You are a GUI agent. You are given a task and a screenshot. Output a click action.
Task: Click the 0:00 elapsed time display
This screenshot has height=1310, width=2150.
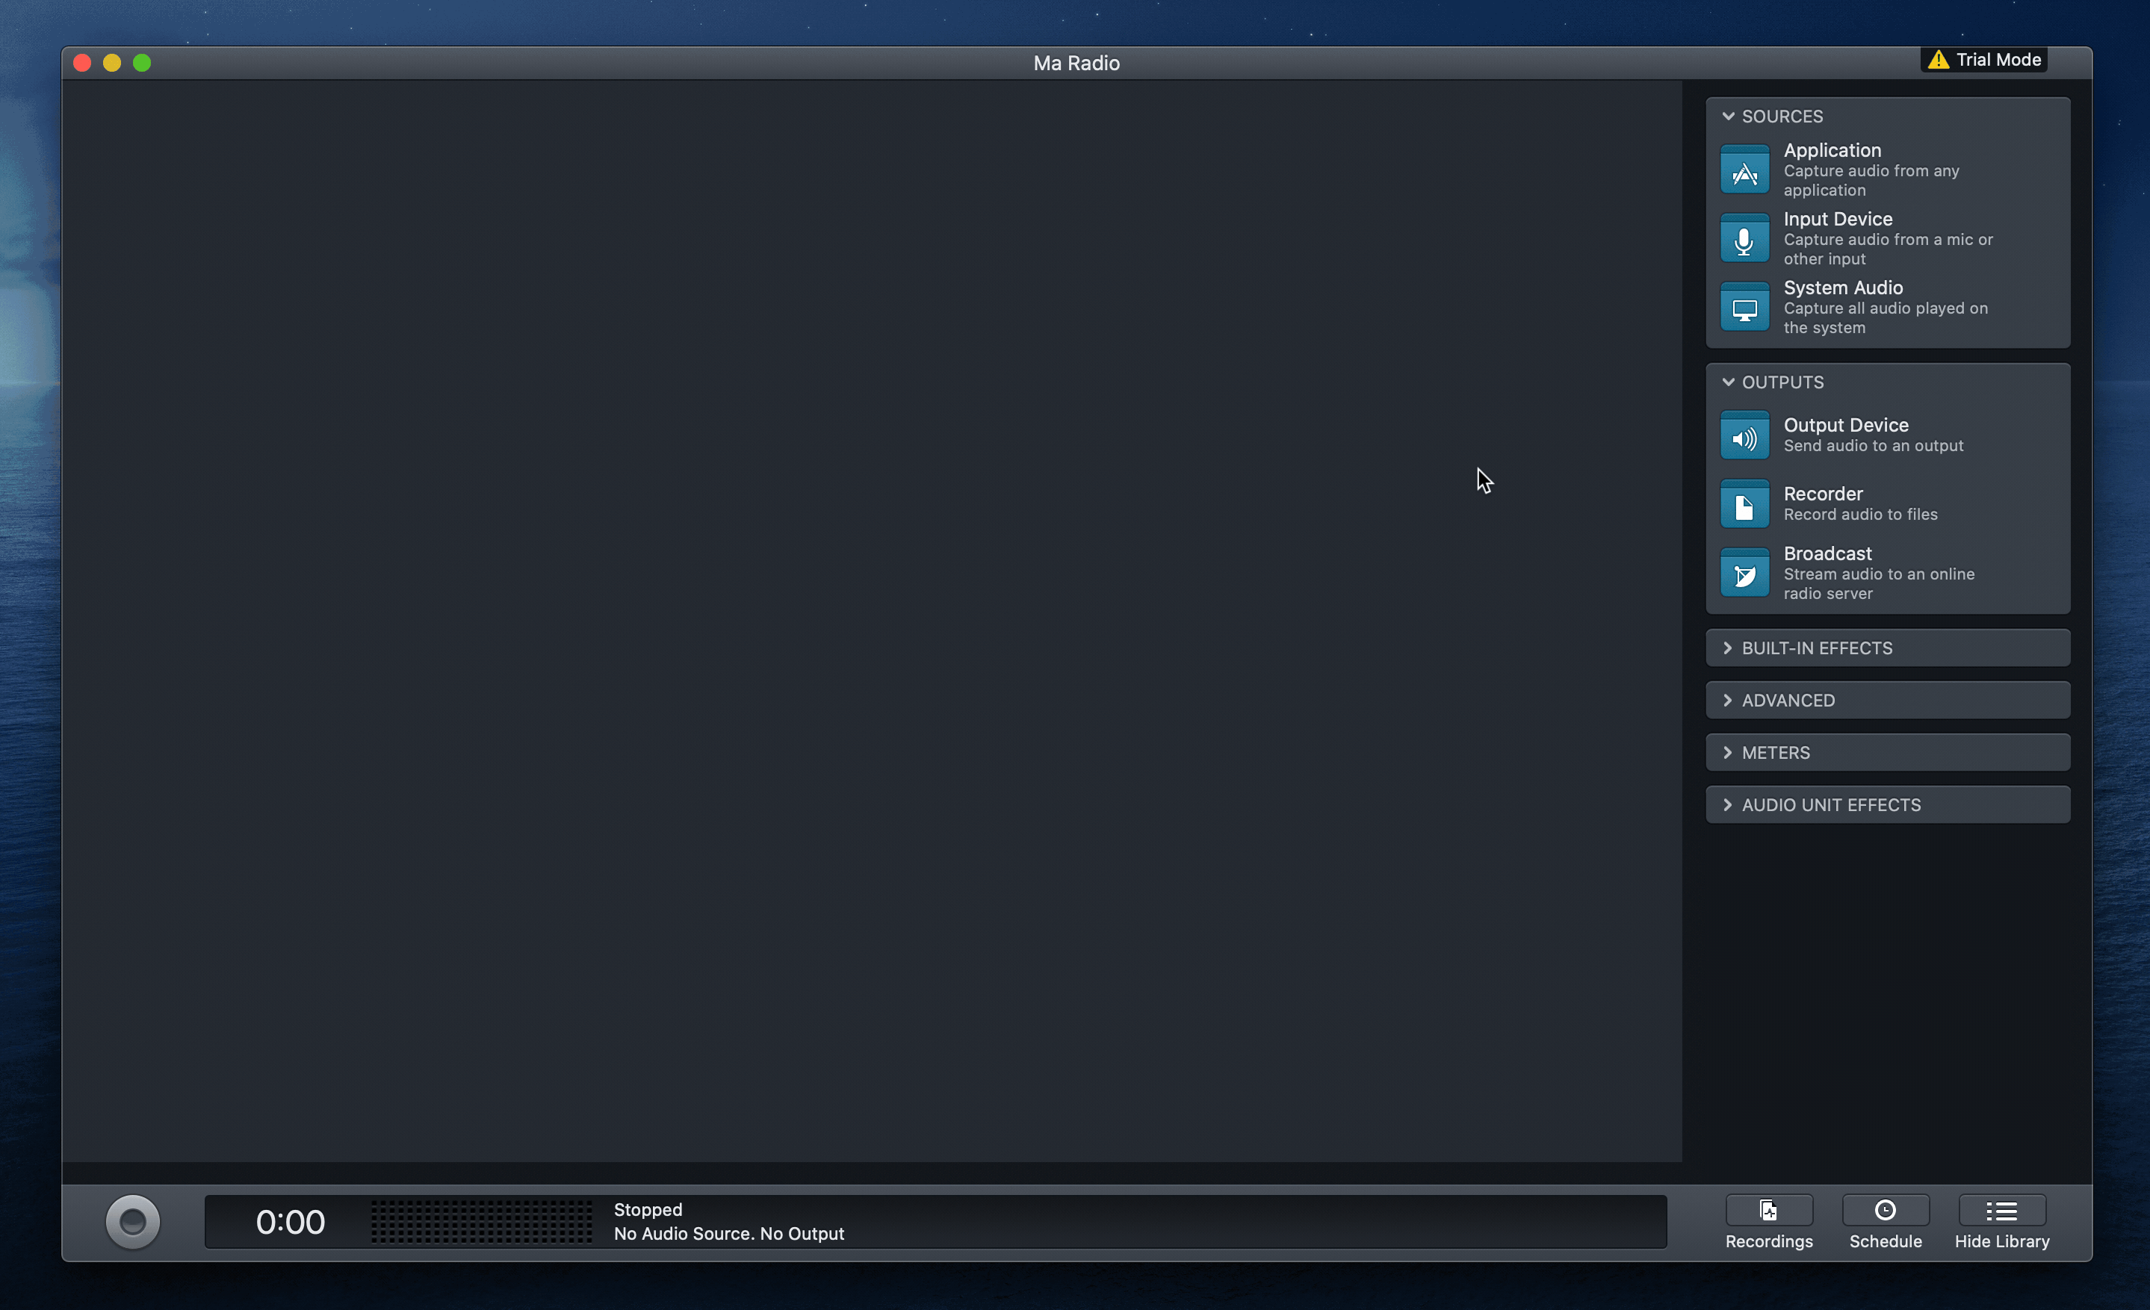[x=290, y=1222]
